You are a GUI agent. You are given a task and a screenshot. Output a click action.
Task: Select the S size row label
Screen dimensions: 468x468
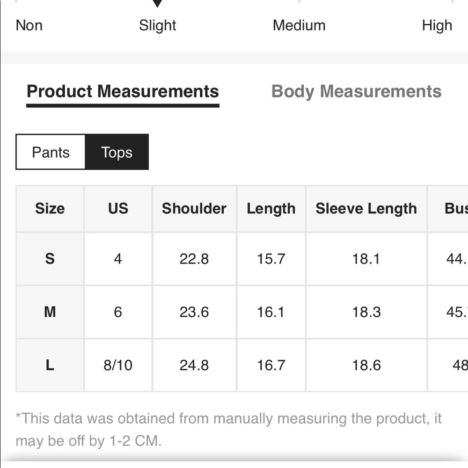[50, 258]
